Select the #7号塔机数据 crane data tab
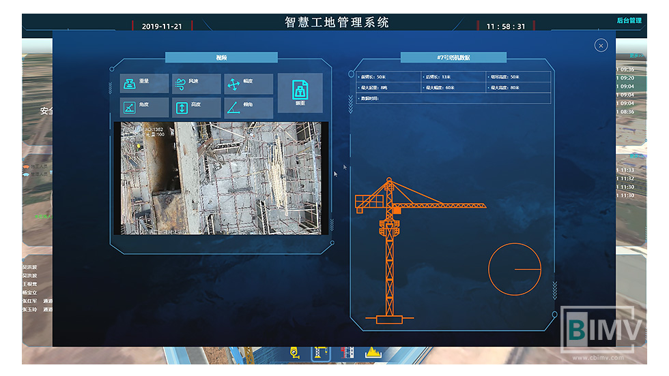The width and height of the screenshot is (669, 376). [x=453, y=57]
